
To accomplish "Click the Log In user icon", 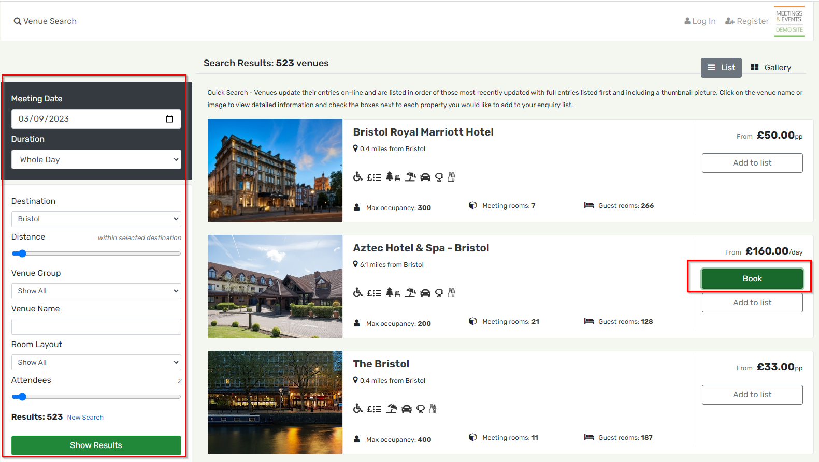I will (x=687, y=21).
